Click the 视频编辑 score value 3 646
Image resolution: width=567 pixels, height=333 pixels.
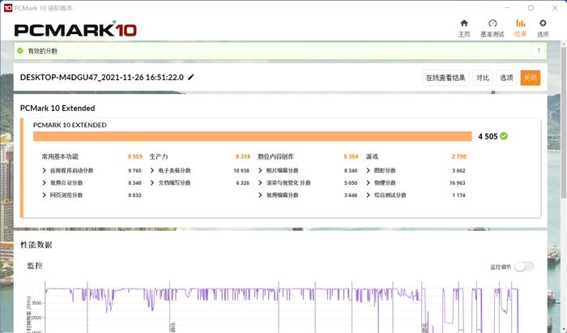click(x=351, y=195)
